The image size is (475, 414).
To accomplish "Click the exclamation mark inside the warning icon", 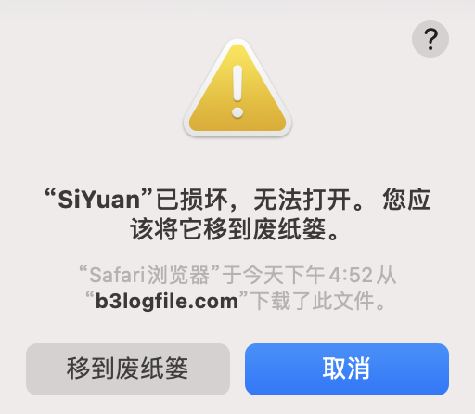I will click(237, 92).
